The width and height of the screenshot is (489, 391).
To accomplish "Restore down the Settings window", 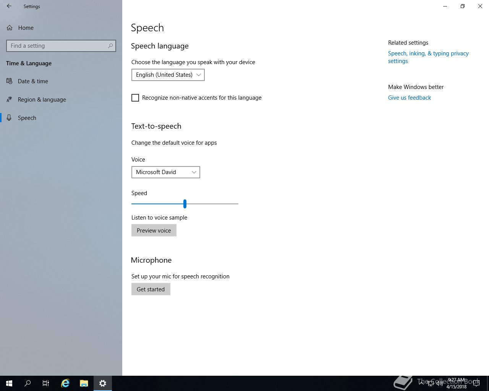I will (x=463, y=6).
